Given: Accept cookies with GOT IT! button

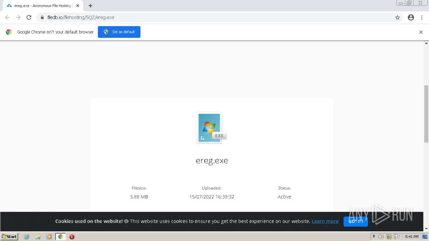Looking at the screenshot, I should pyautogui.click(x=356, y=221).
